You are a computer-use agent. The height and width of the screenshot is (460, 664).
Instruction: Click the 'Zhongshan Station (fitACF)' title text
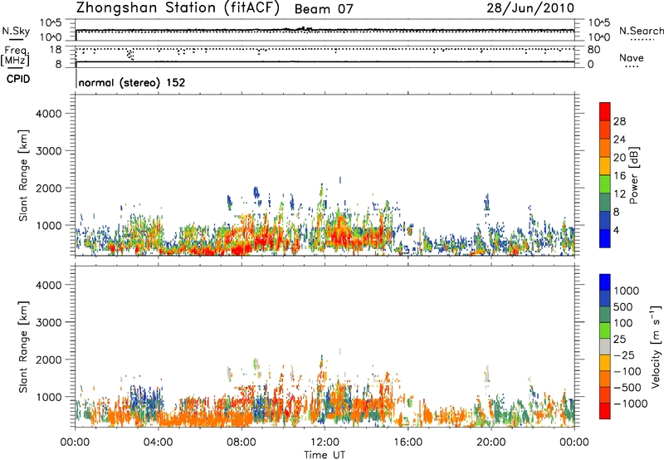178,7
